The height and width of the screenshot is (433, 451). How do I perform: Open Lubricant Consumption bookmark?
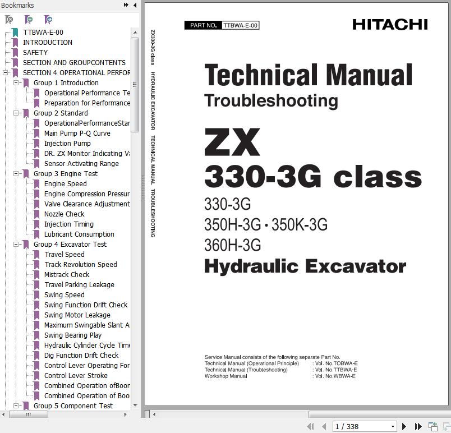(x=79, y=234)
